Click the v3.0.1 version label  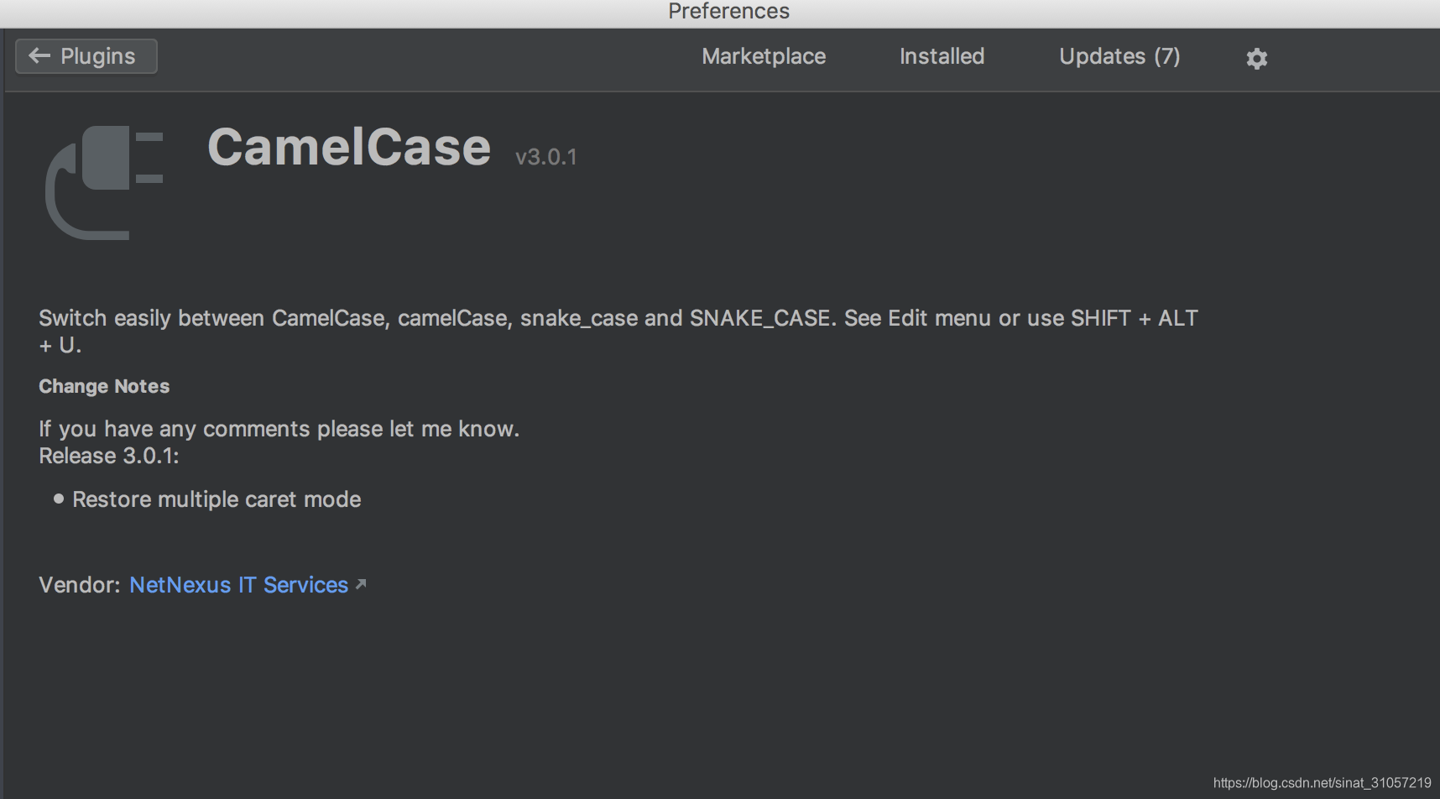point(546,157)
